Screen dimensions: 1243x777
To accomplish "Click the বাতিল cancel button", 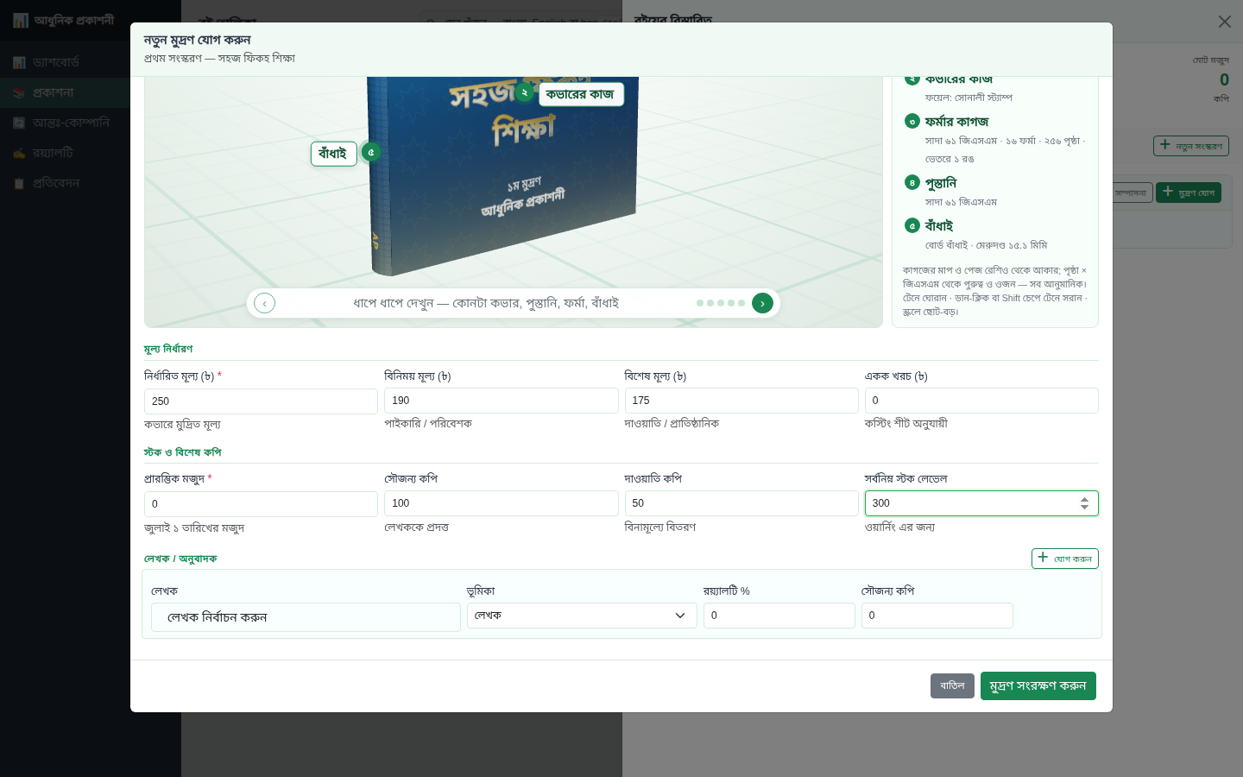I will tap(952, 685).
